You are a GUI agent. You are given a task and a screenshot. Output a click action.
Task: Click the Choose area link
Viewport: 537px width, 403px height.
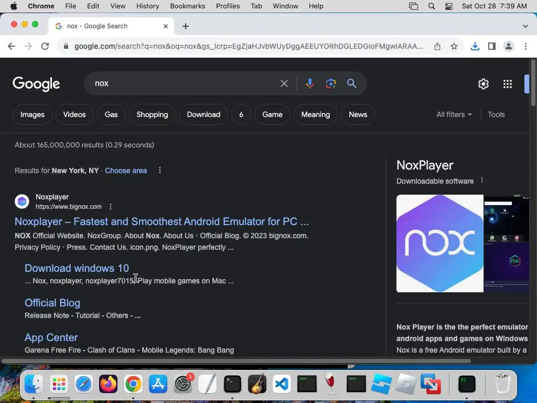click(x=126, y=171)
